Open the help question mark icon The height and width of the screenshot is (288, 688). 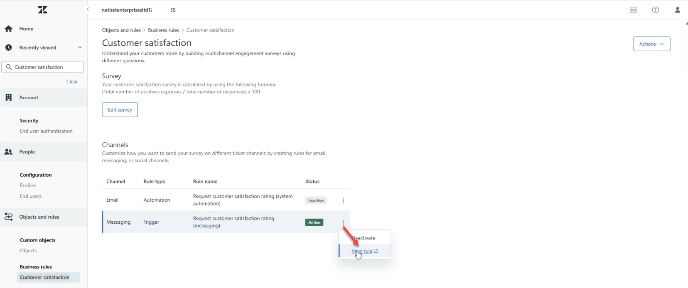655,10
